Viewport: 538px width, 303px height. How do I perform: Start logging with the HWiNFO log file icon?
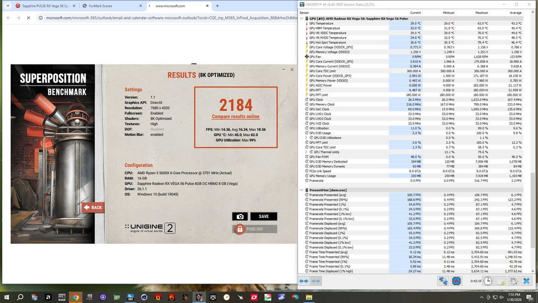click(500, 281)
